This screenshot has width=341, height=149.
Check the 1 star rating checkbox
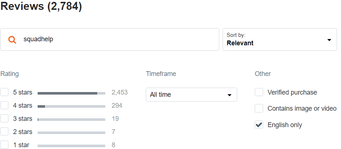pyautogui.click(x=4, y=145)
